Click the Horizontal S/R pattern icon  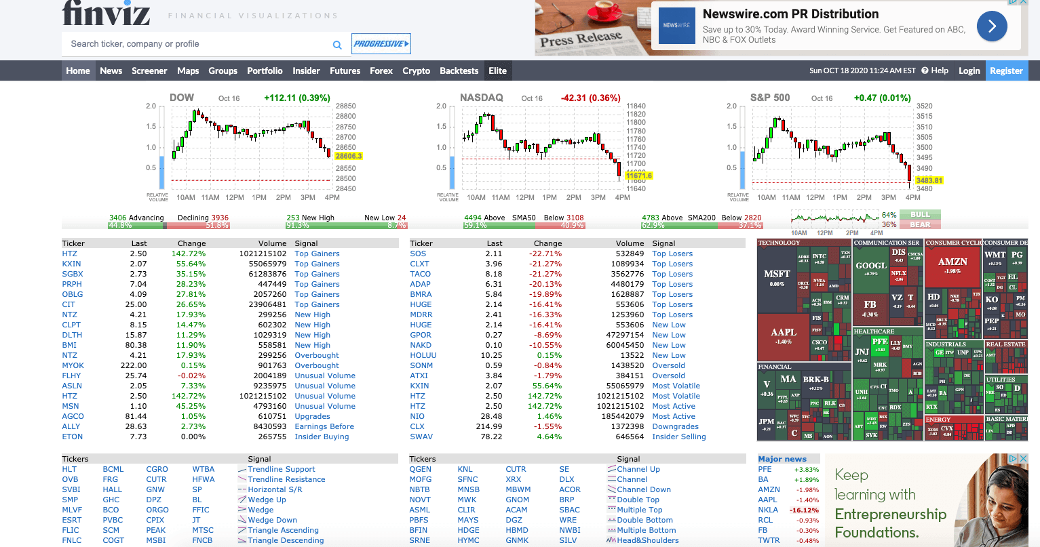click(242, 489)
